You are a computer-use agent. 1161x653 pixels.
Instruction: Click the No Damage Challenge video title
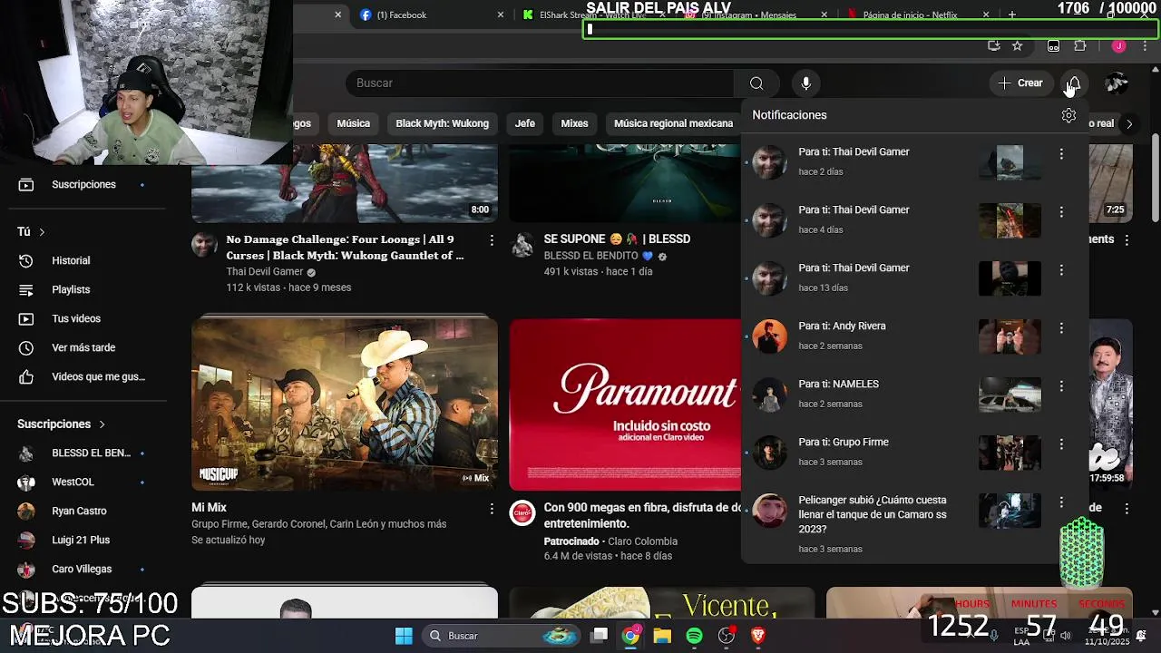345,248
